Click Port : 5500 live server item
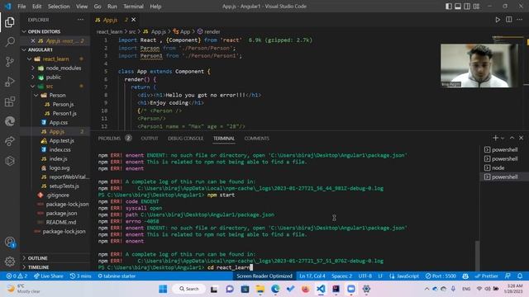 pyautogui.click(x=441, y=276)
